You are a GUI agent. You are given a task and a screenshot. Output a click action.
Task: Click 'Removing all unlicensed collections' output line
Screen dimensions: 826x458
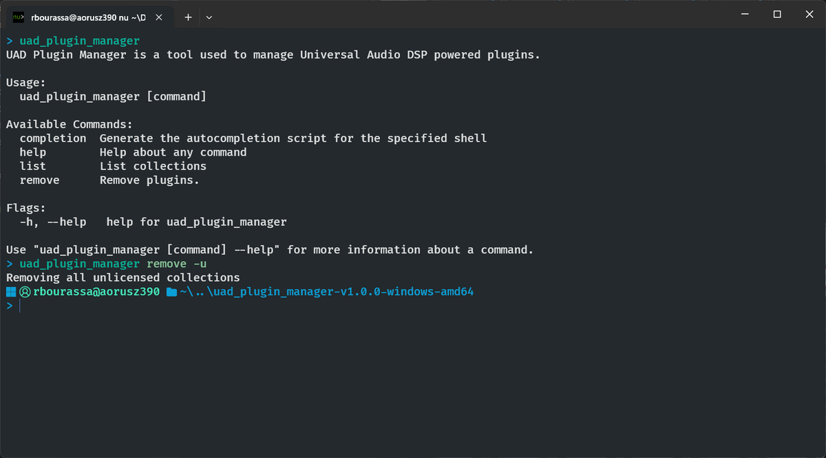(x=123, y=278)
